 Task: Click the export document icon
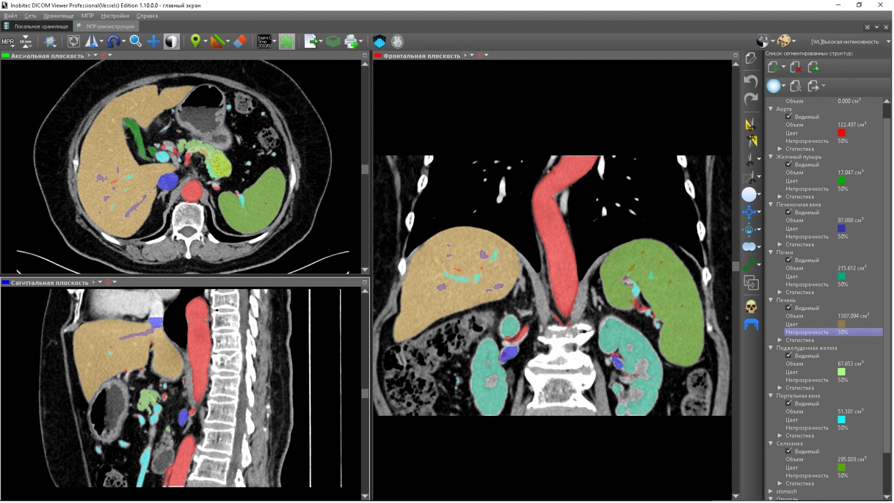pos(311,41)
